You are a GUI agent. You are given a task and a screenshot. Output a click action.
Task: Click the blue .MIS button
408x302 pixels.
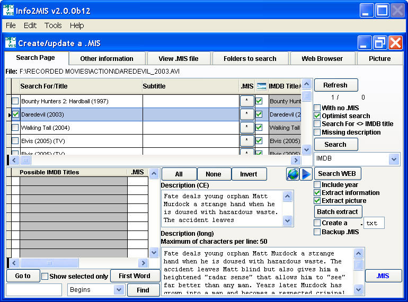coord(383,276)
